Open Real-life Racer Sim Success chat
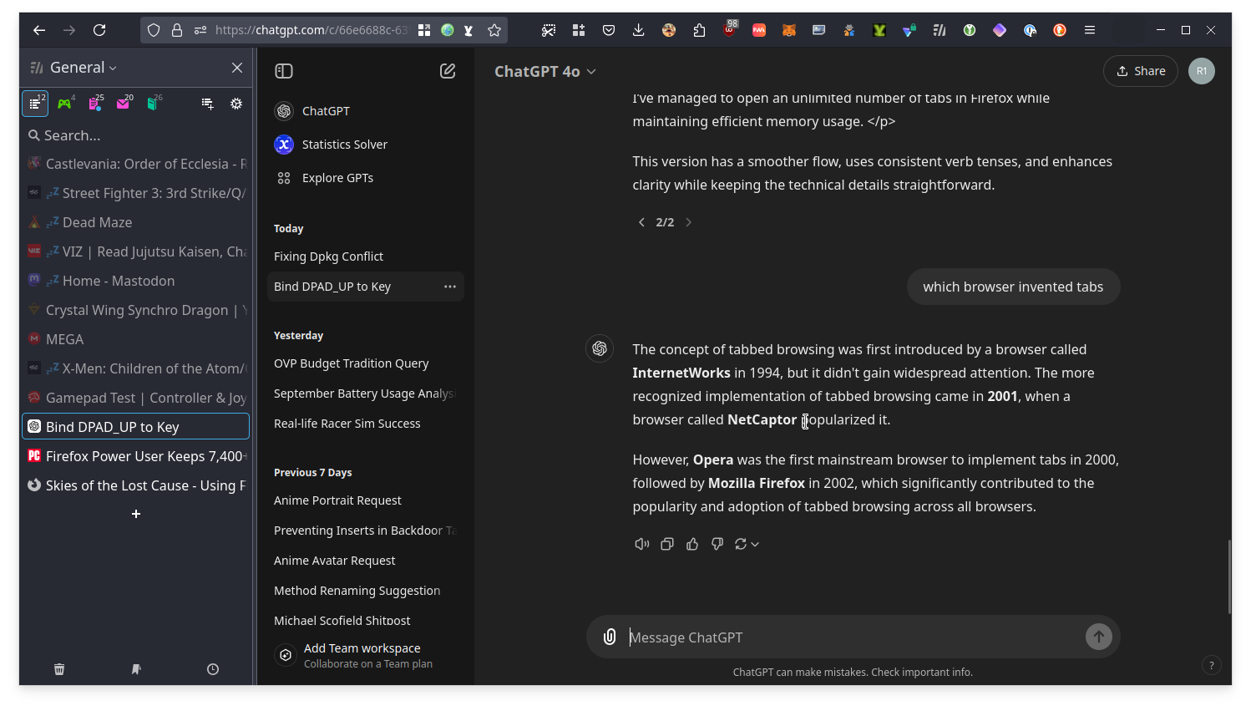 [x=365, y=424]
